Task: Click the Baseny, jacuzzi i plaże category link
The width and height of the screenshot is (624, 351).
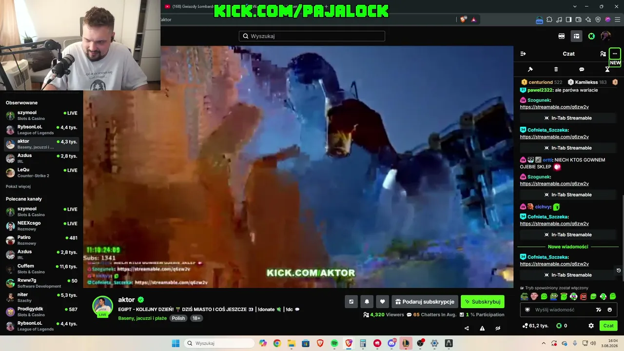Action: (142, 318)
